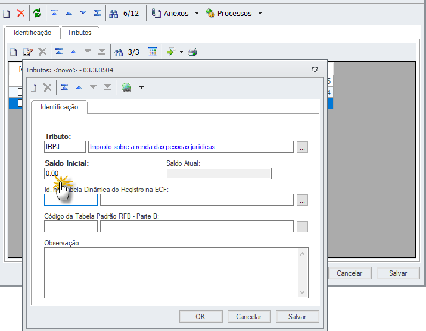
Task: Move to previous row in Tributos grid toolbar
Action: [x=73, y=52]
